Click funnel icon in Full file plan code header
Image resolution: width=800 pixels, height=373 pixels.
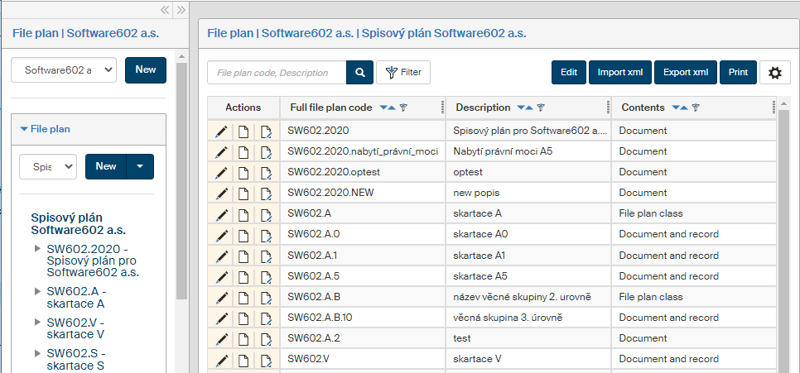click(403, 108)
